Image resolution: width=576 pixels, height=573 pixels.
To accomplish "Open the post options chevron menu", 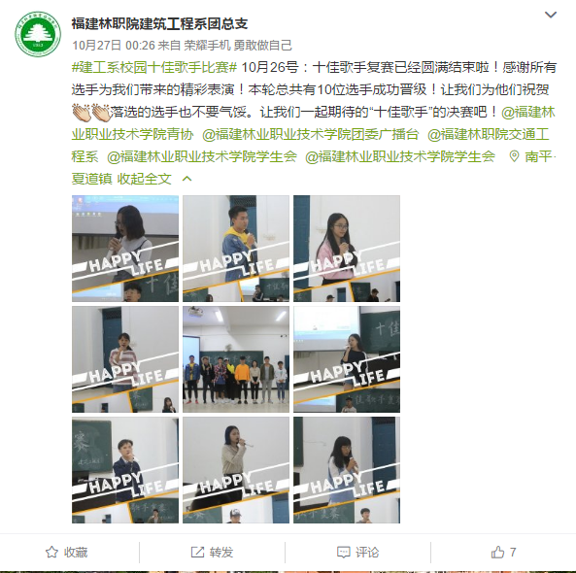I will (x=551, y=15).
